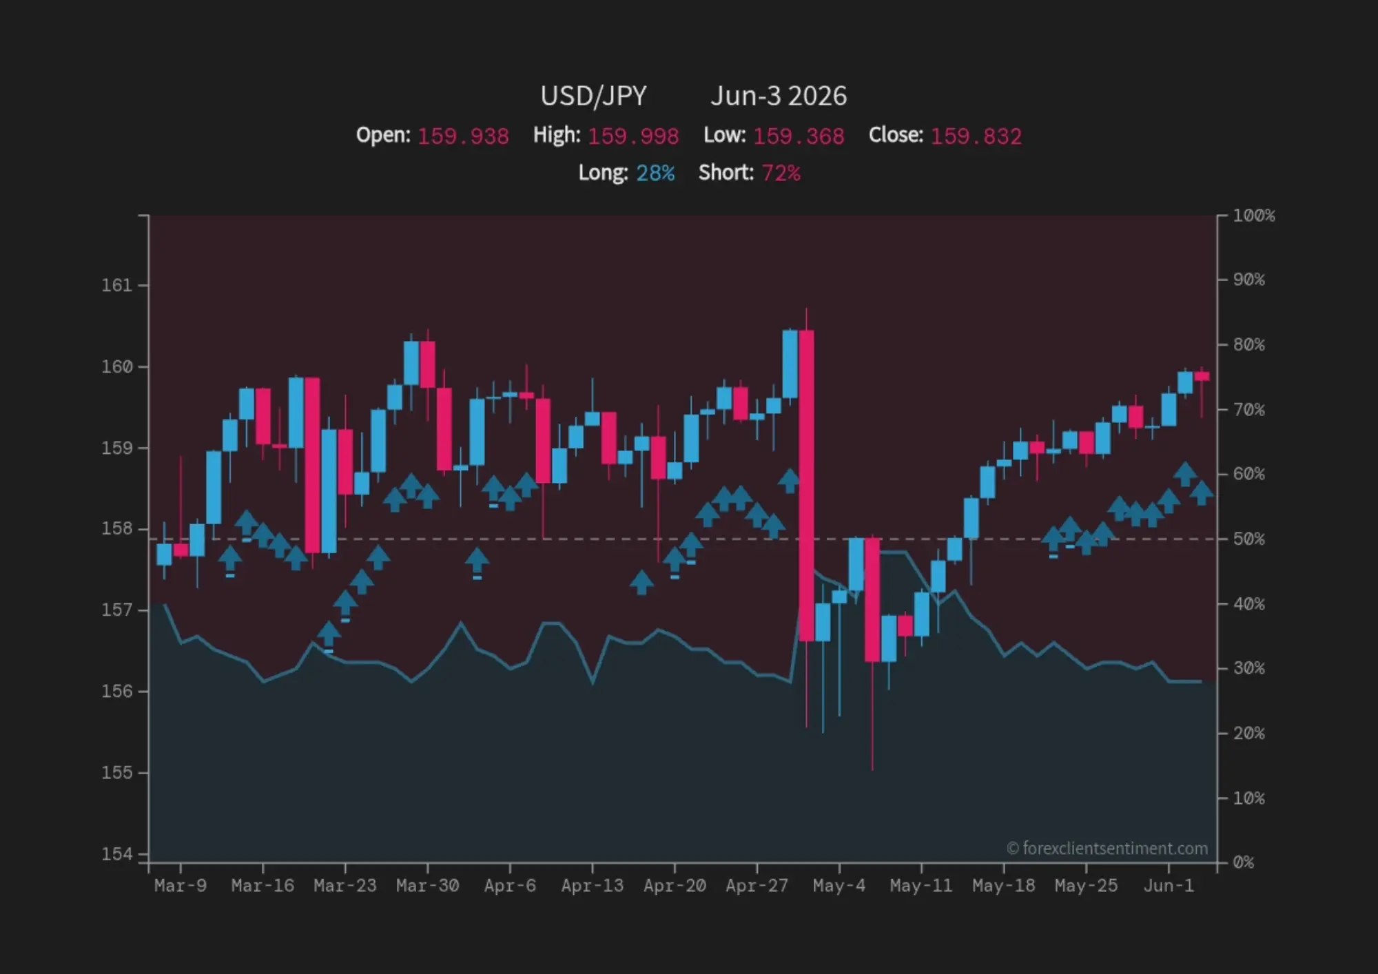
Task: Click the 70% sentiment axis label
Action: point(1249,410)
